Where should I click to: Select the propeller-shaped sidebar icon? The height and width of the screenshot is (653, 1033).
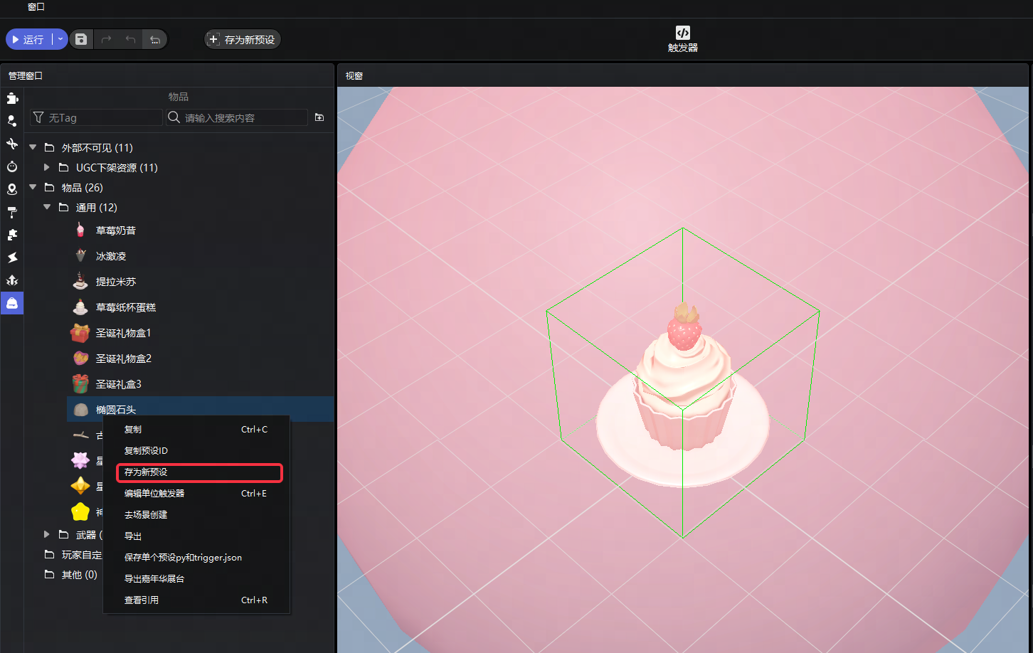tap(12, 144)
